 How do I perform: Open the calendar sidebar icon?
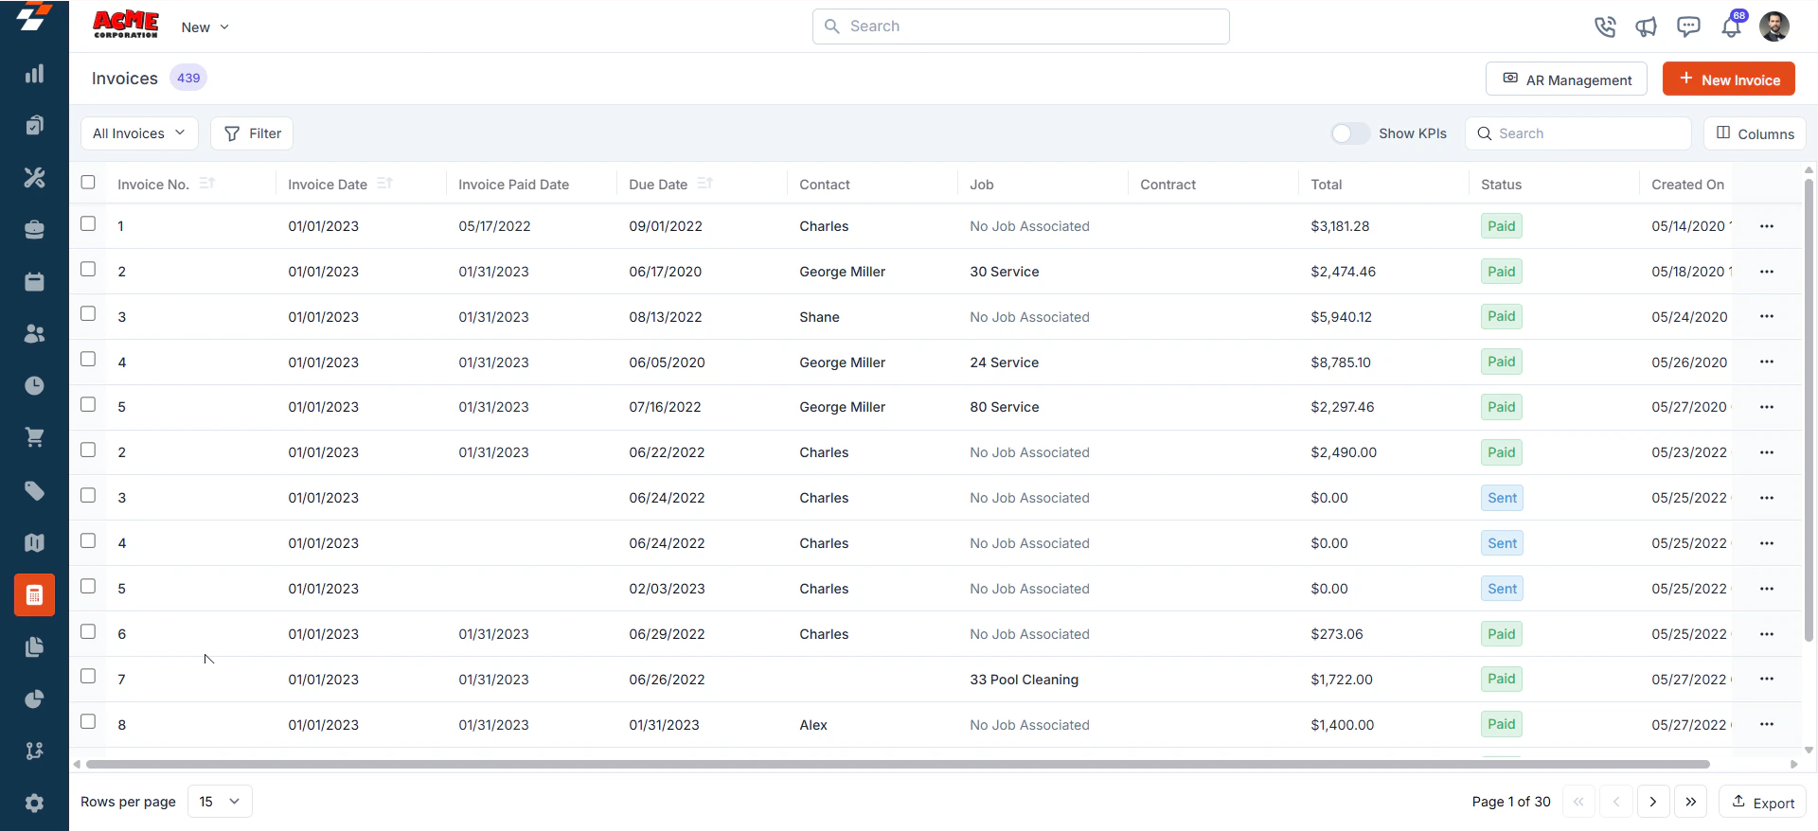[34, 282]
